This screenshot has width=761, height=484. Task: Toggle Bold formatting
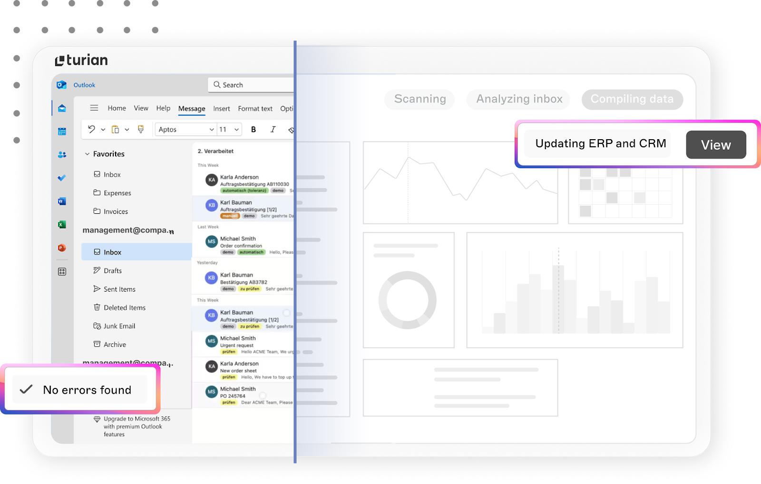[x=254, y=129]
